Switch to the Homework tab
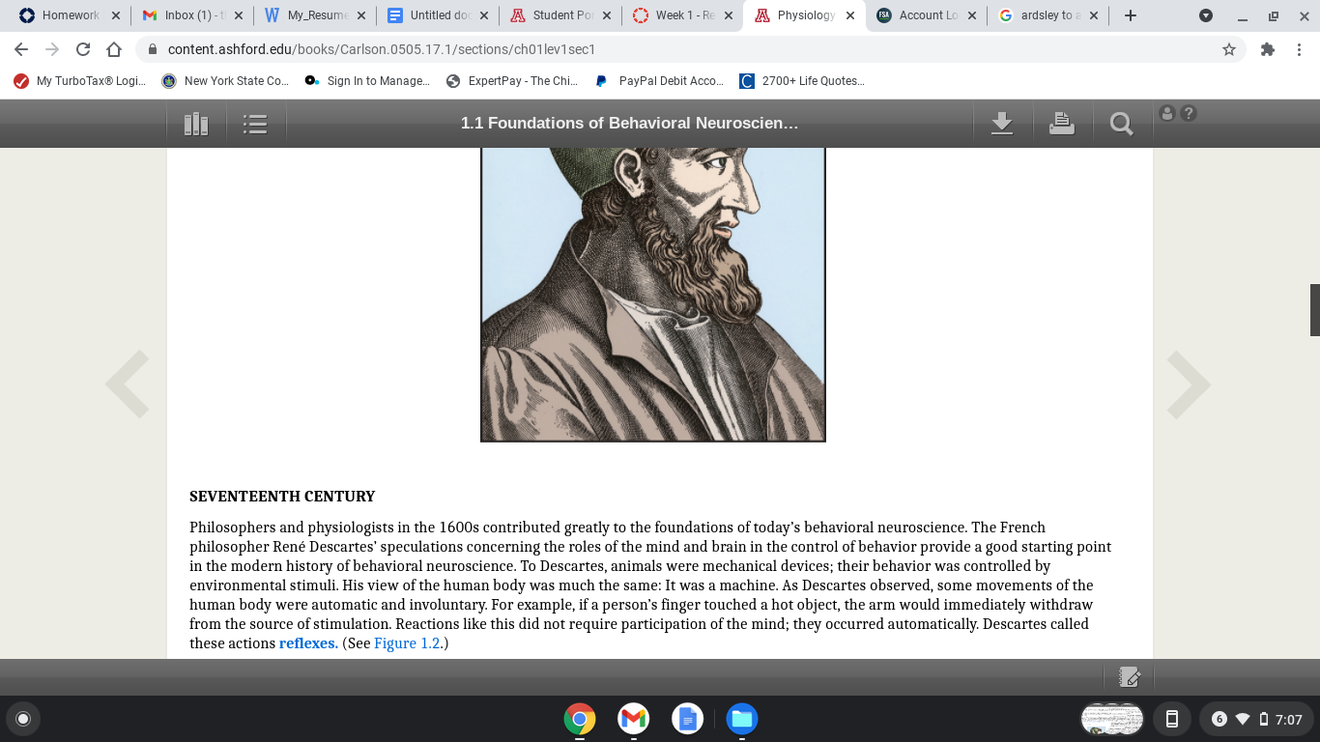1320x742 pixels. pos(69,15)
